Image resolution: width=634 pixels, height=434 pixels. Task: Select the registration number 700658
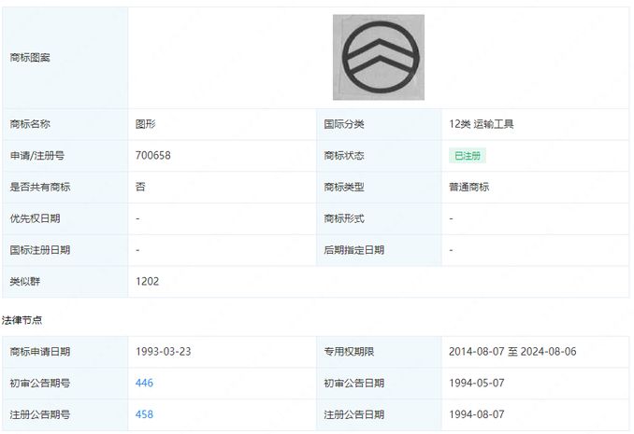pyautogui.click(x=153, y=156)
